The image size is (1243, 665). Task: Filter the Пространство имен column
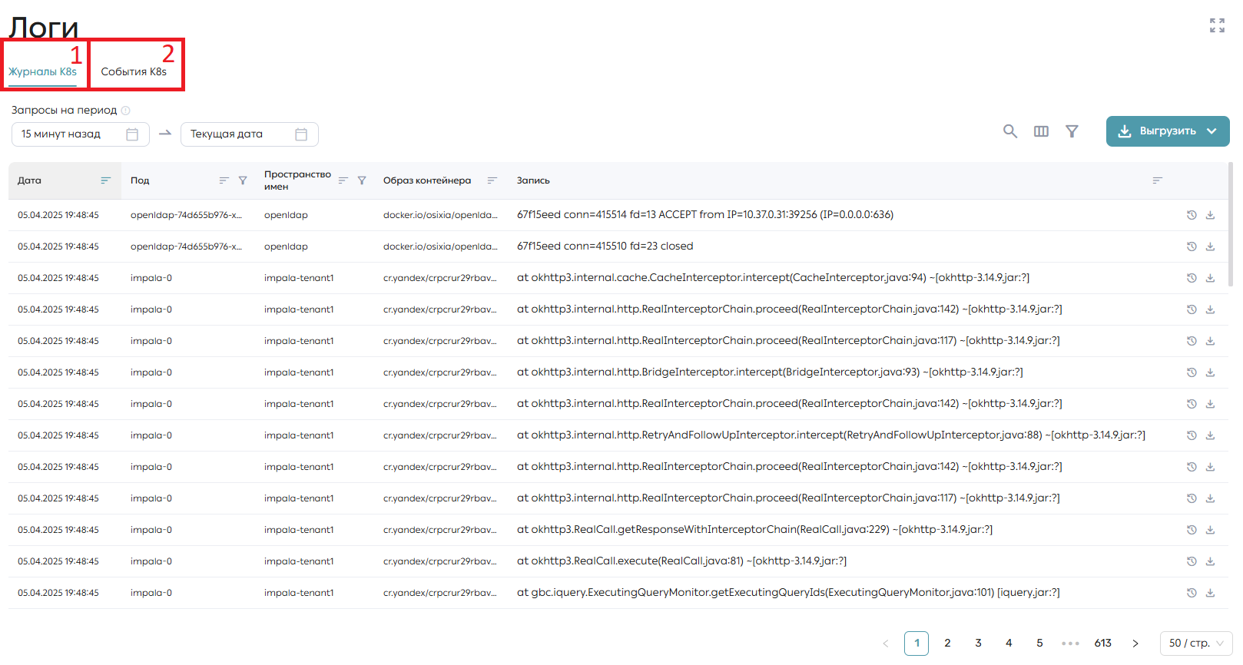[x=362, y=180]
